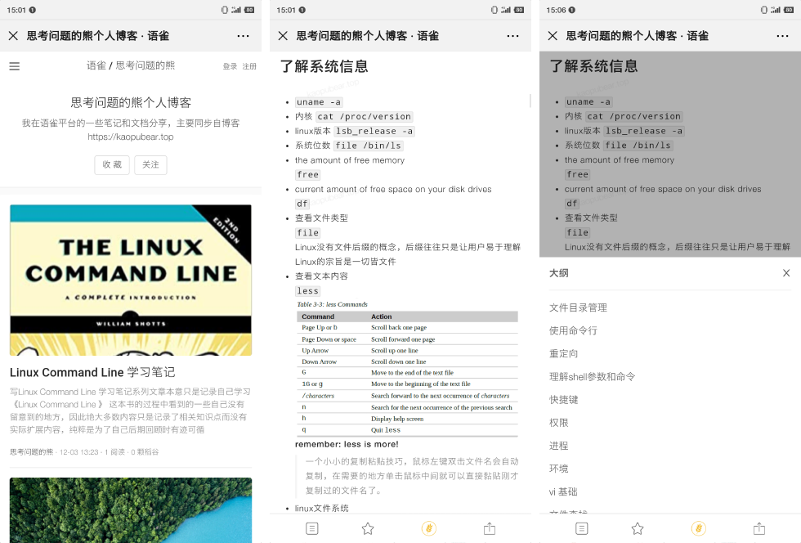
Task: Tap the rice-grain like icon in middle screen
Action: point(428,528)
